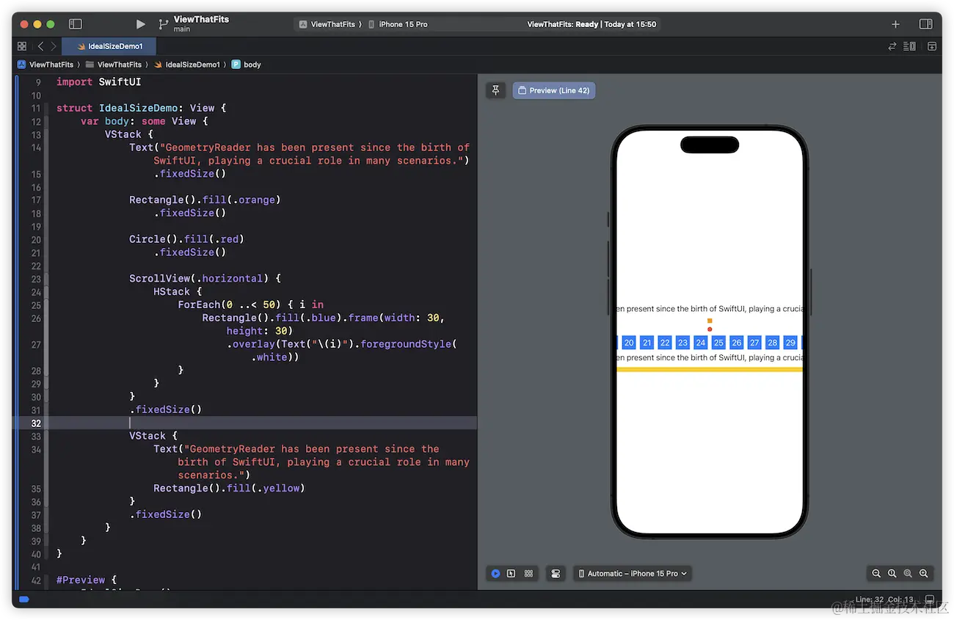The image size is (954, 620).
Task: Tap the small red circle in preview
Action: click(x=710, y=329)
